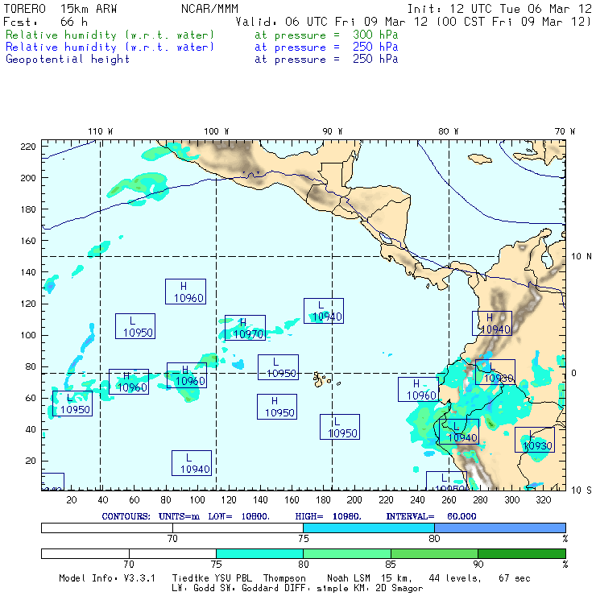Click the "CONTOURS: UNITS=m" text
Viewport: 596px width, 596px height.
point(151,516)
